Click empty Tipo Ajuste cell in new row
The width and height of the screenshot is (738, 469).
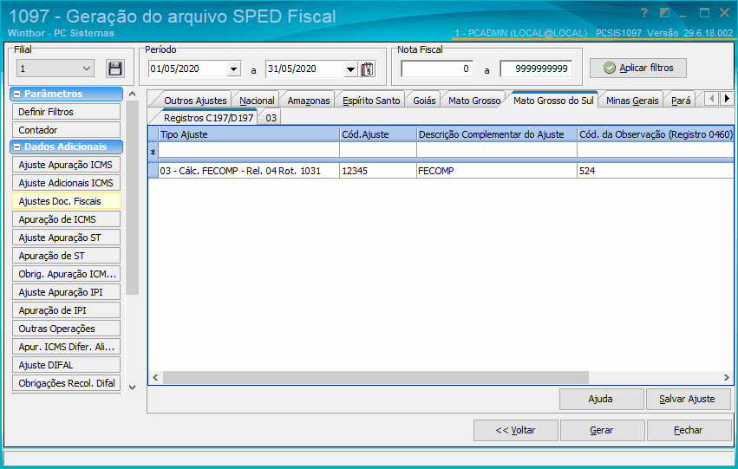point(249,150)
